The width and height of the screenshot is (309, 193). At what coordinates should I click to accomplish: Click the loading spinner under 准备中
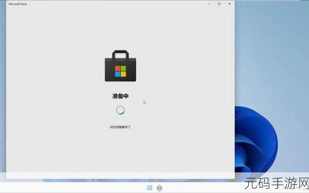120,110
